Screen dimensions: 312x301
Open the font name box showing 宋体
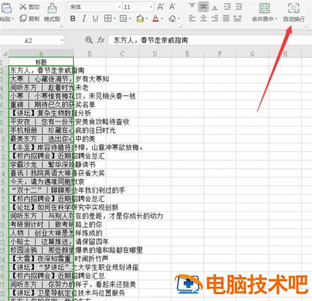point(95,7)
